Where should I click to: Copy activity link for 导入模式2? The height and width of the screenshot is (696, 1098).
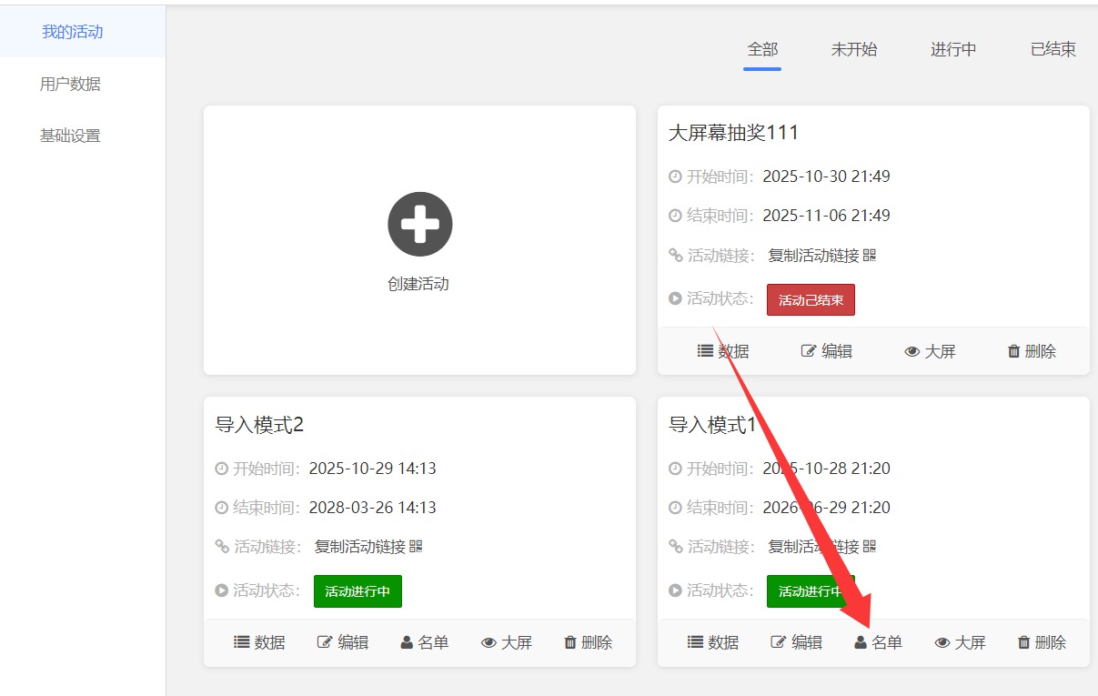[359, 547]
